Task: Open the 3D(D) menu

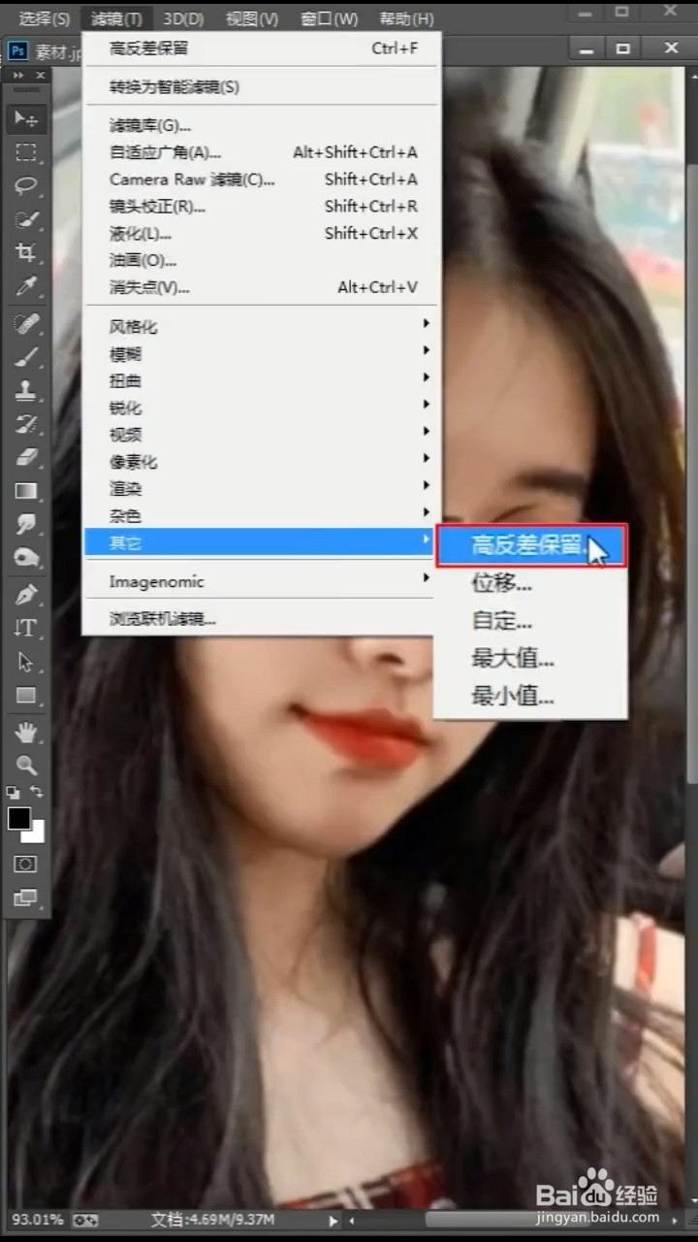Action: pos(183,18)
